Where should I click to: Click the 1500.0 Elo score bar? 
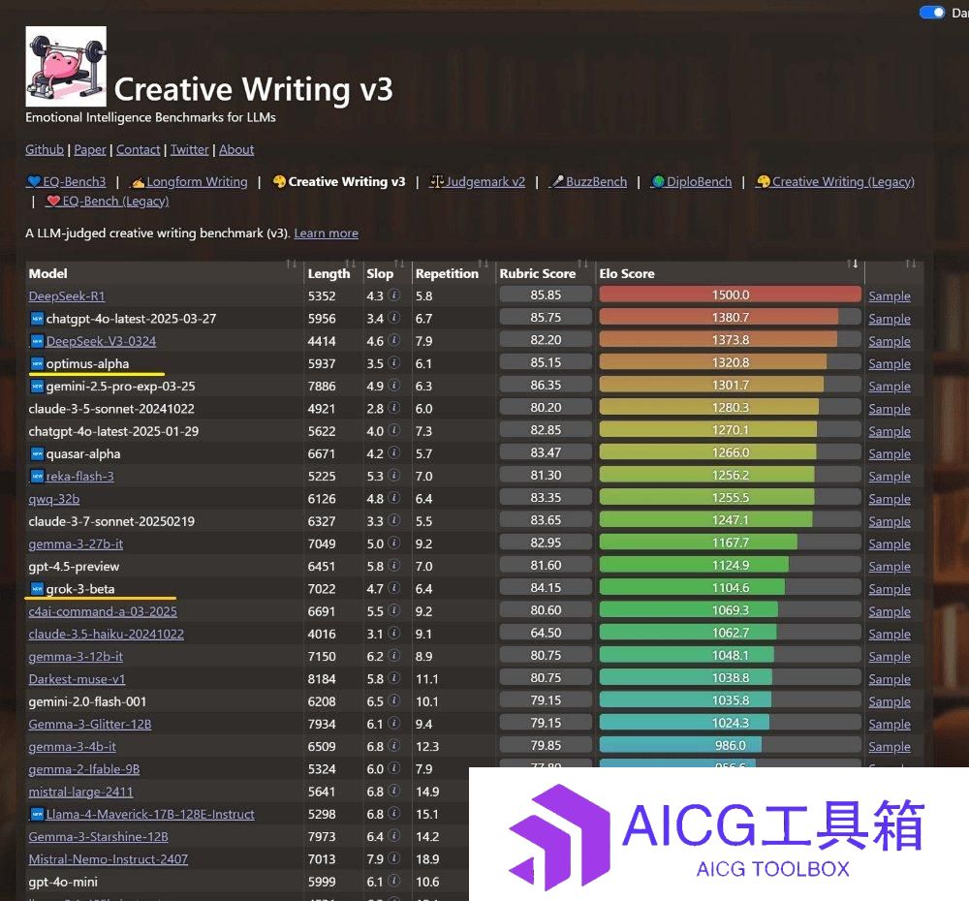pyautogui.click(x=730, y=295)
